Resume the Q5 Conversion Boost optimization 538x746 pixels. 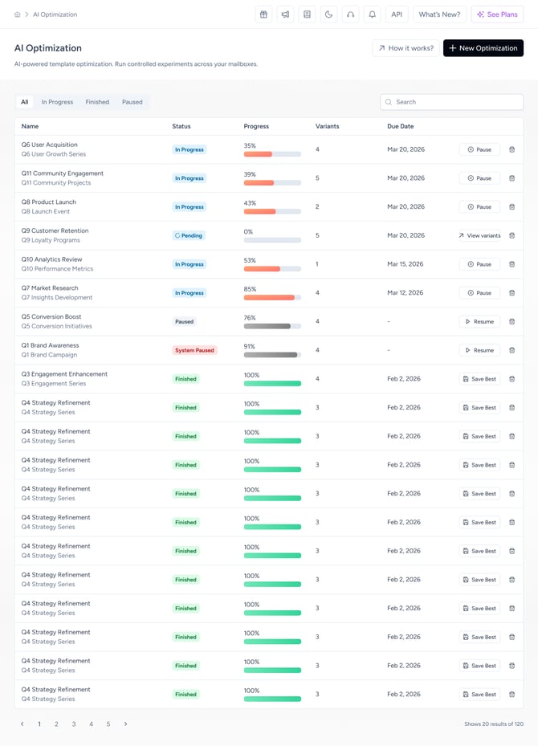pyautogui.click(x=479, y=321)
